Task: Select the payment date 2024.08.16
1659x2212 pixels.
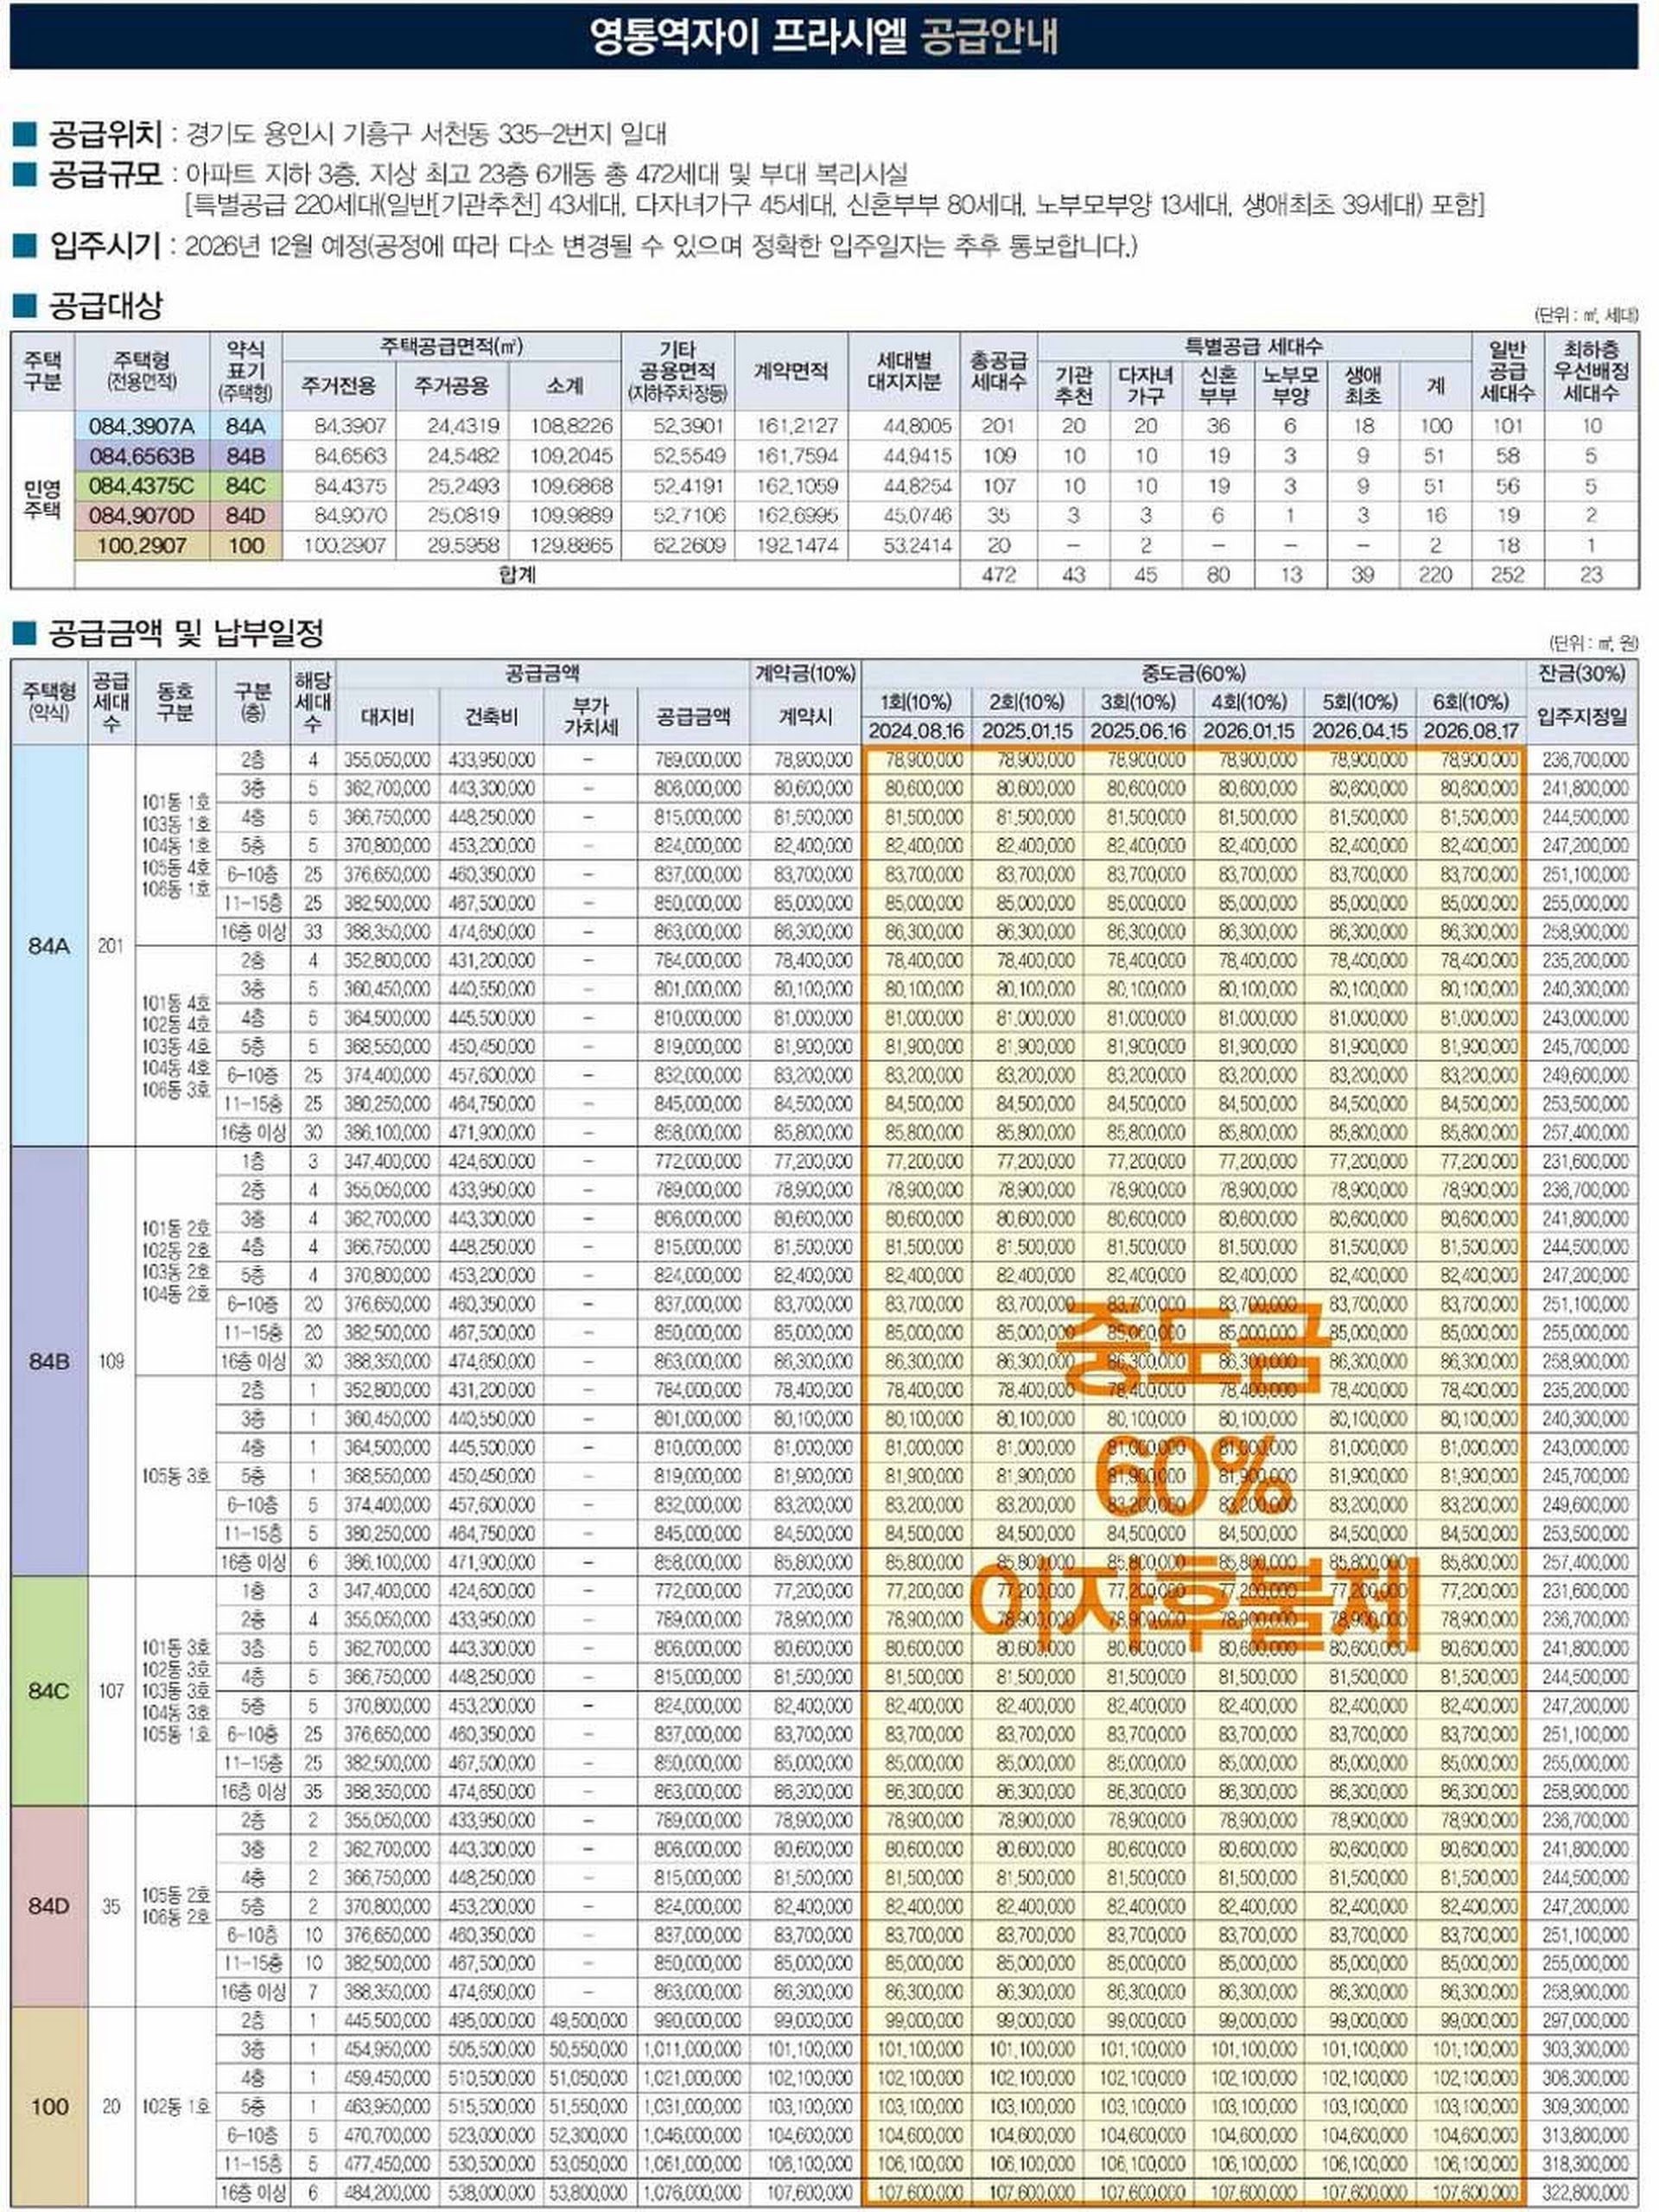Action: pyautogui.click(x=915, y=732)
